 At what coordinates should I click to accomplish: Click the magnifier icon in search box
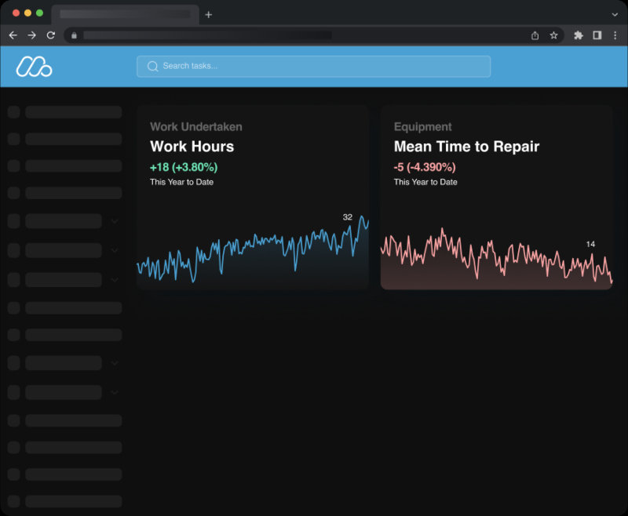152,66
